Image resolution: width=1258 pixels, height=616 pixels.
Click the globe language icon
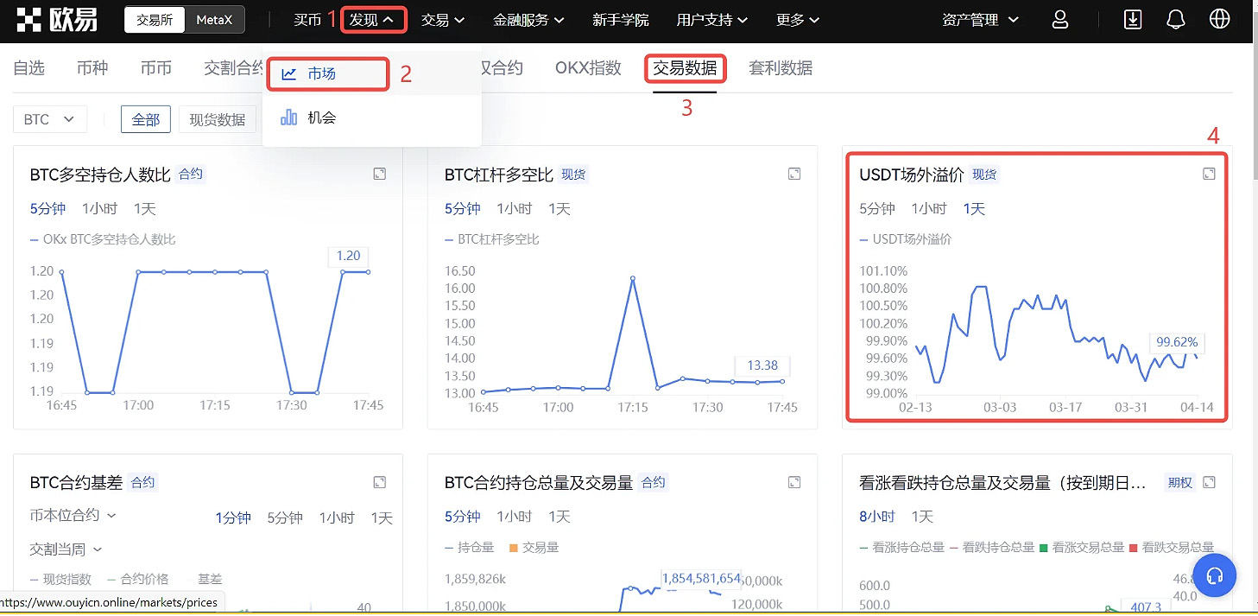tap(1219, 20)
